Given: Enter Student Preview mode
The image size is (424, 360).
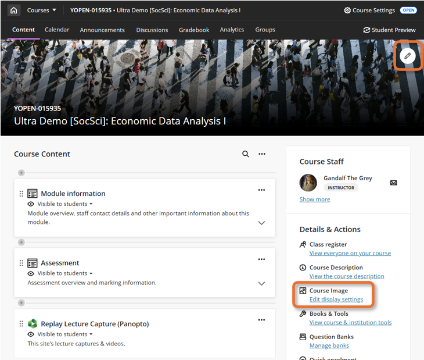Looking at the screenshot, I should [x=389, y=30].
